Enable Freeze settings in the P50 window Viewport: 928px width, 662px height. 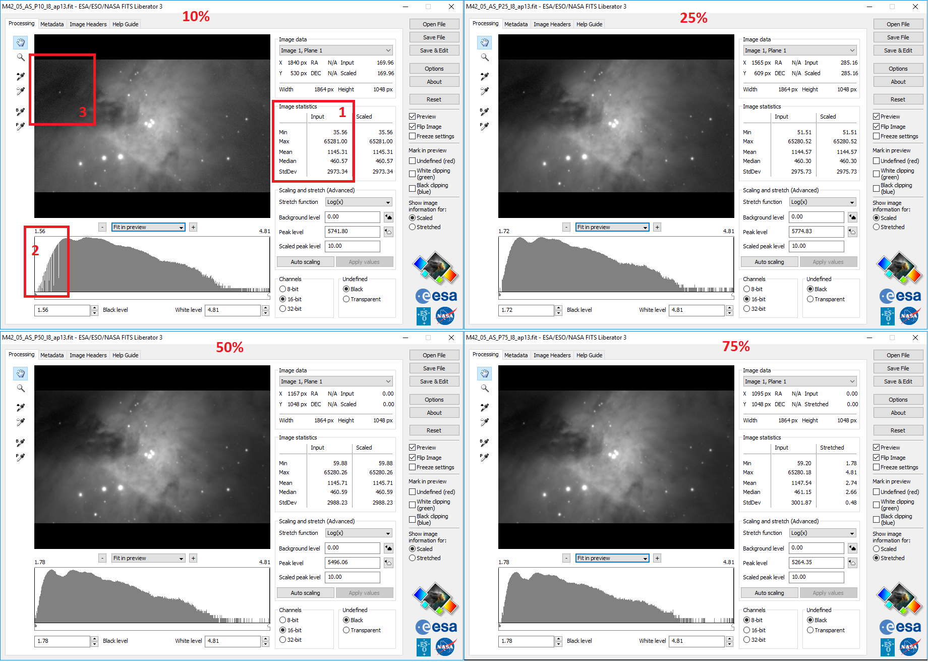point(413,467)
